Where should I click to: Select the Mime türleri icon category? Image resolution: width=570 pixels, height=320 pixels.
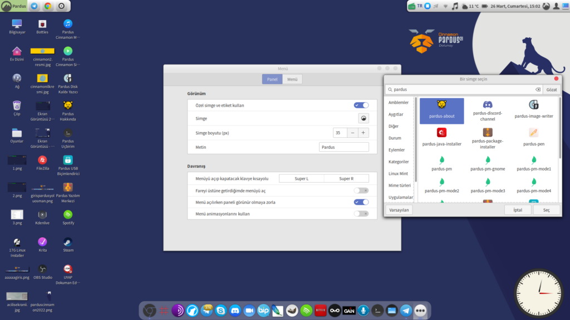click(x=400, y=186)
